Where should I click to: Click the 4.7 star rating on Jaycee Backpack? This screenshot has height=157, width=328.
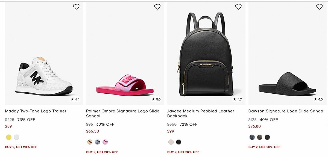click(237, 99)
